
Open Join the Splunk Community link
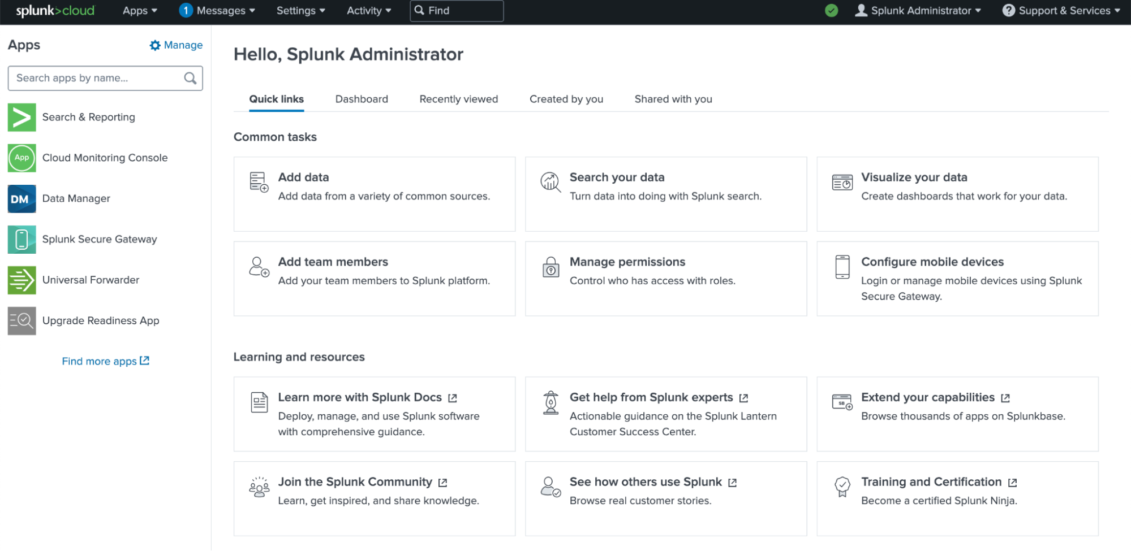coord(355,481)
